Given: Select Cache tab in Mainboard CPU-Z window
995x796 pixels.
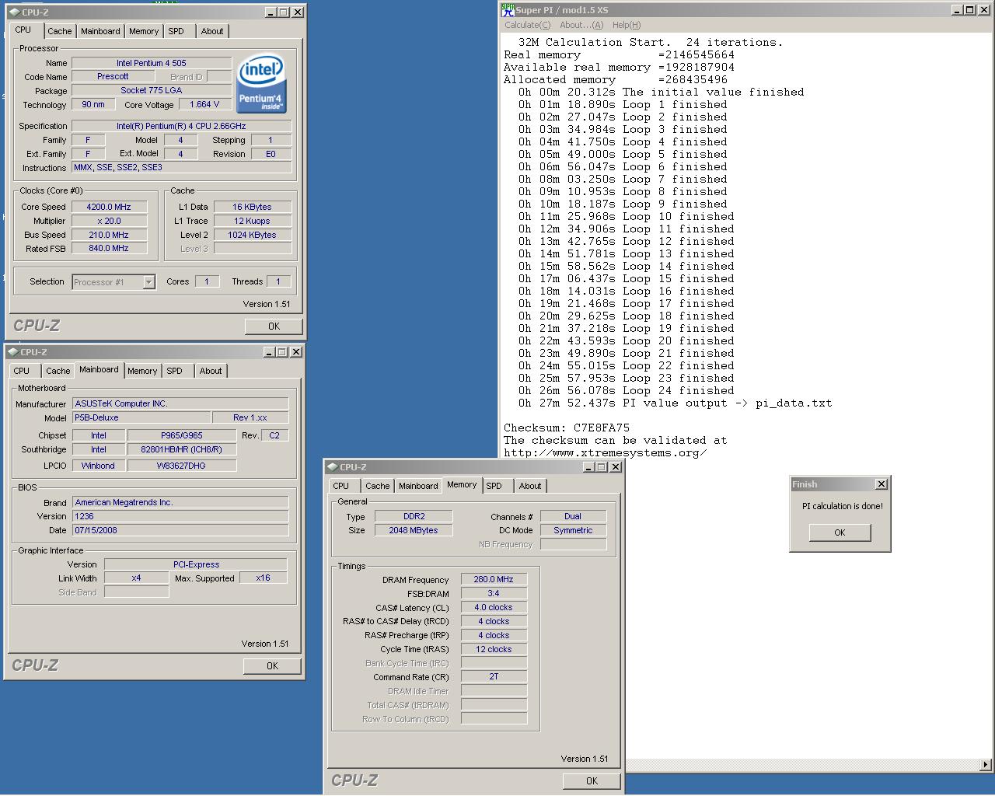Looking at the screenshot, I should tap(58, 371).
